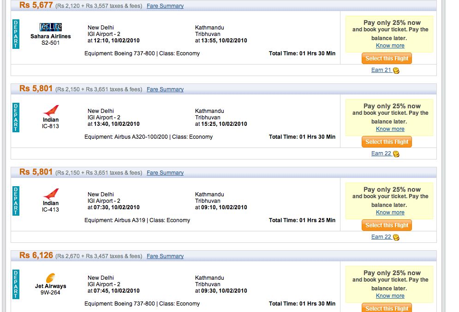Viewport: 459px width, 312px height.
Task: Click Know more for the 07:30 Indian flight
Action: [390, 212]
